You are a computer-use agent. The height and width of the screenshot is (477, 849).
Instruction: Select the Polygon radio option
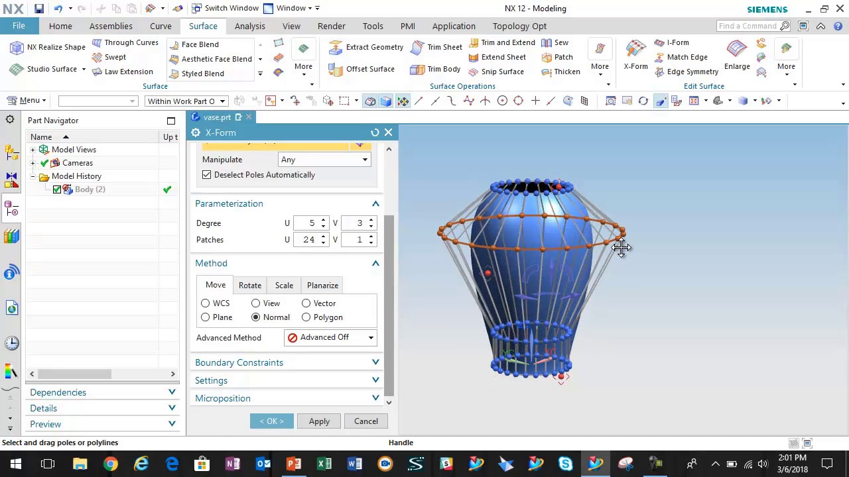click(306, 317)
